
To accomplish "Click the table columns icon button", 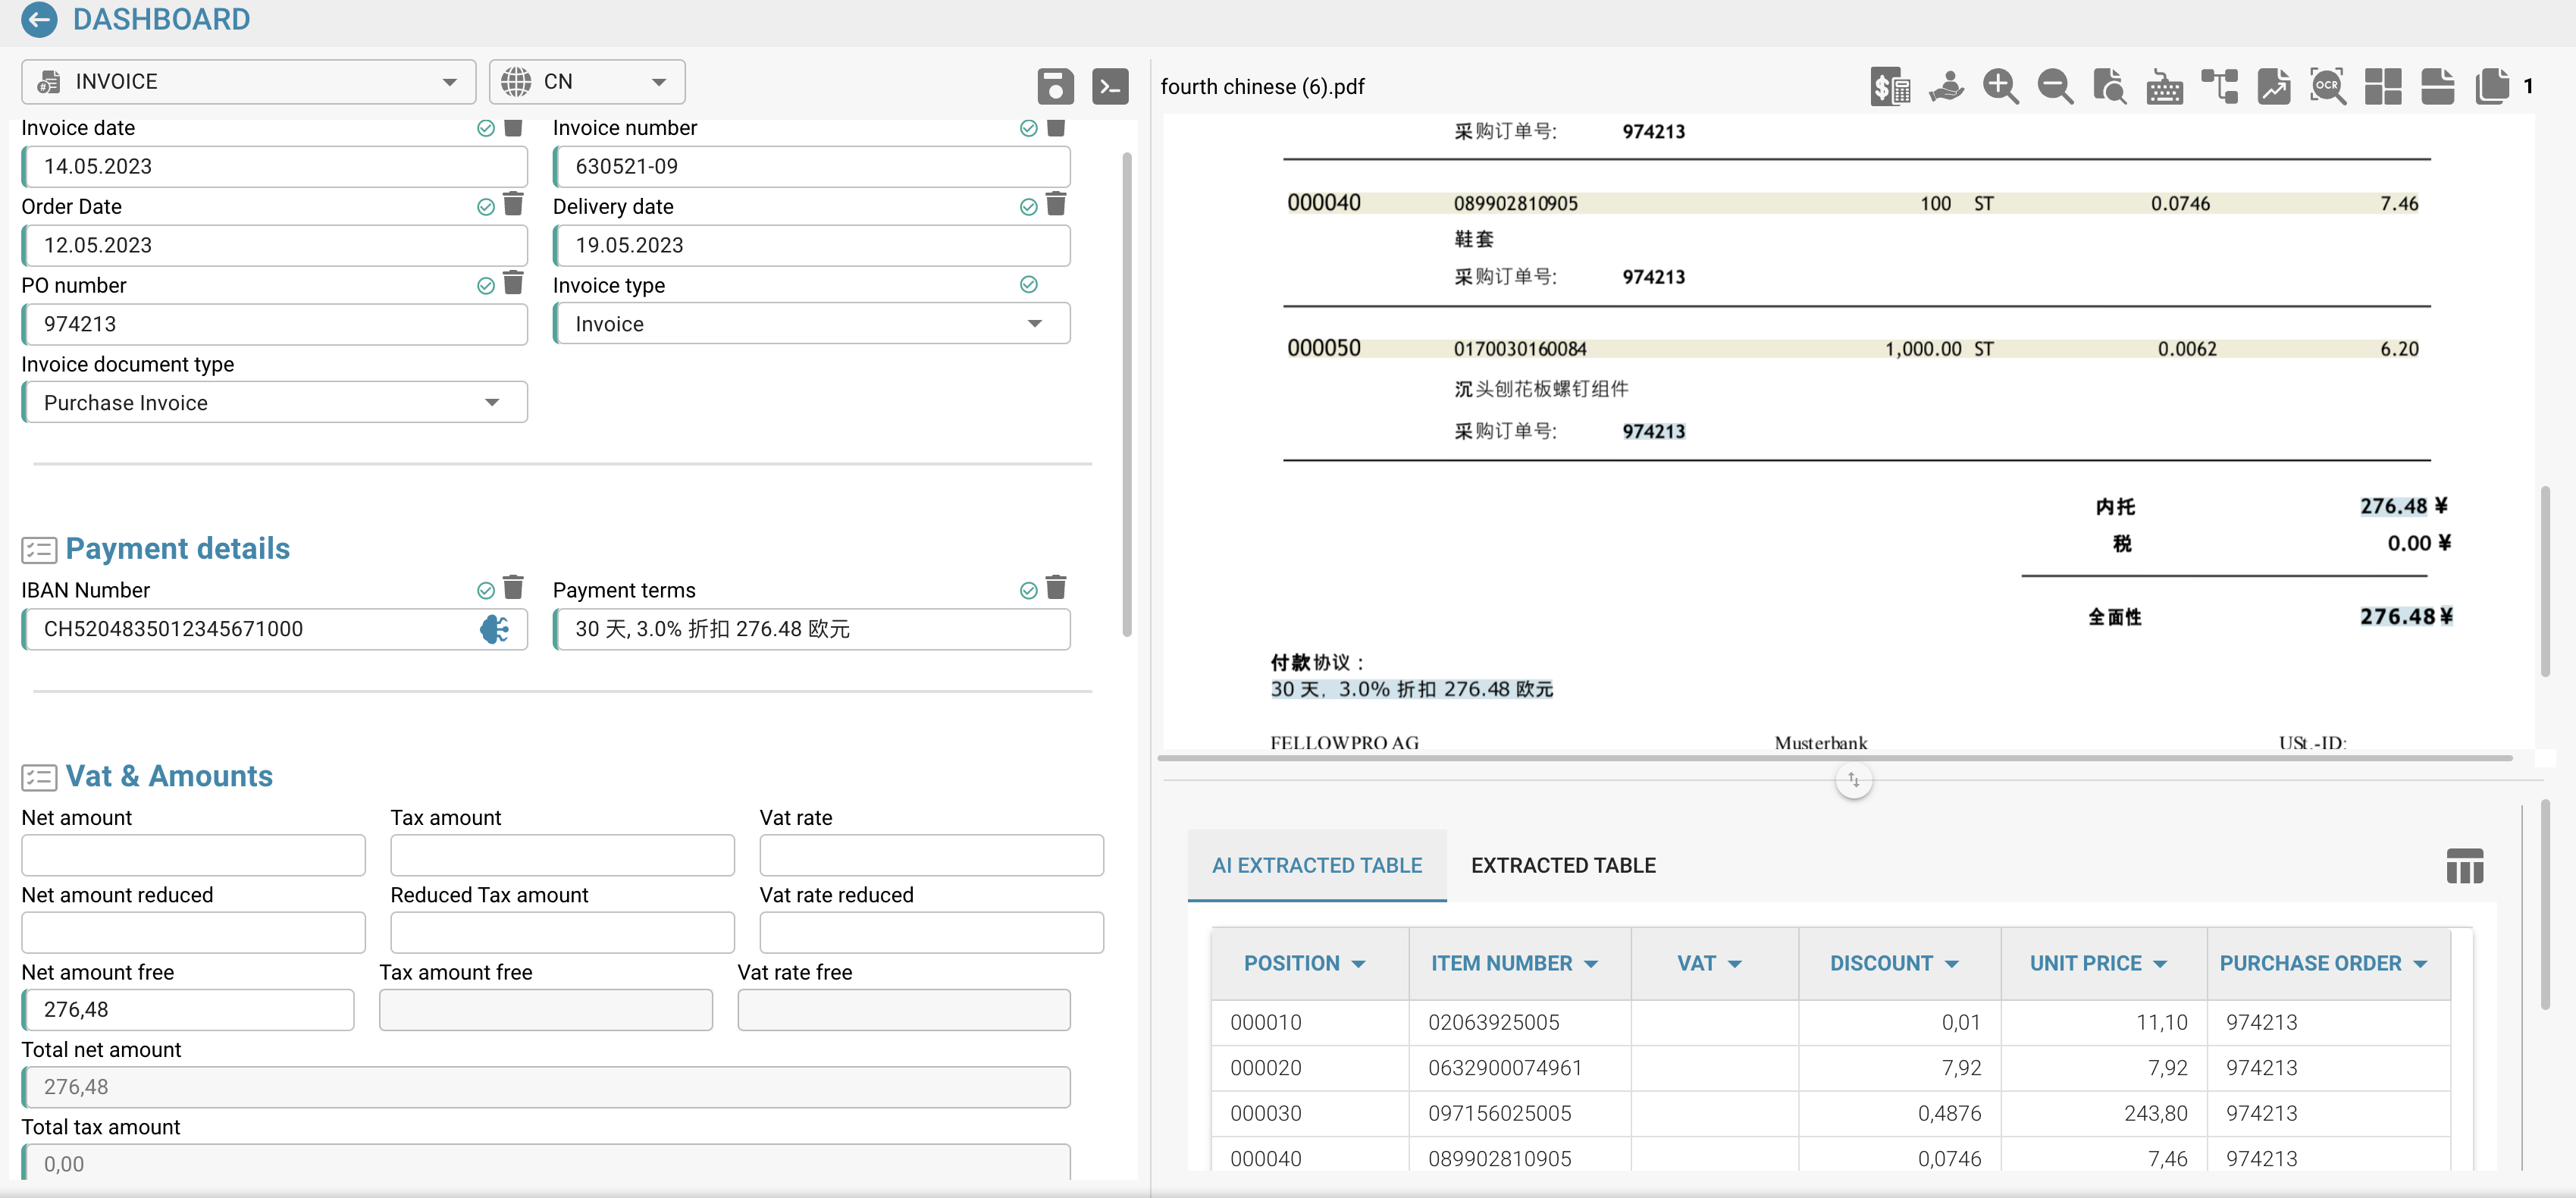I will pos(2464,865).
